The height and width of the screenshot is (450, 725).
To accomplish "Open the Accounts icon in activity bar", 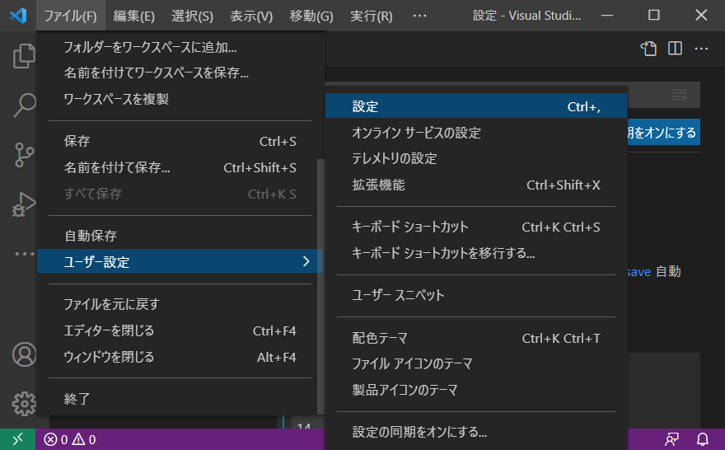I will point(24,354).
